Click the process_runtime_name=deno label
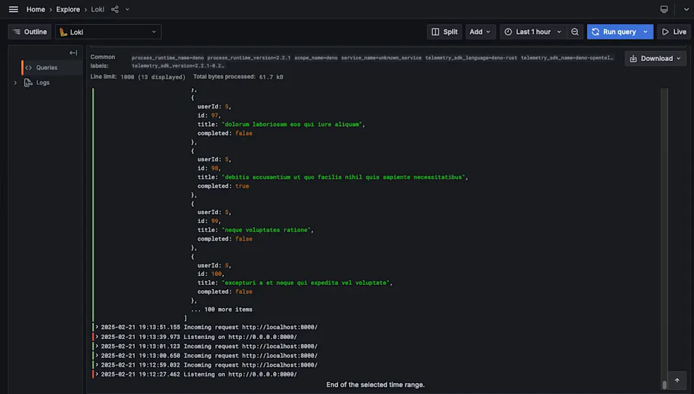Image resolution: width=694 pixels, height=394 pixels. pyautogui.click(x=168, y=58)
